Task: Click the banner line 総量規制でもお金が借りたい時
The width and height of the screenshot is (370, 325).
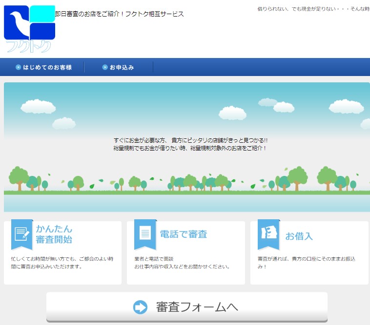Action: pyautogui.click(x=190, y=148)
